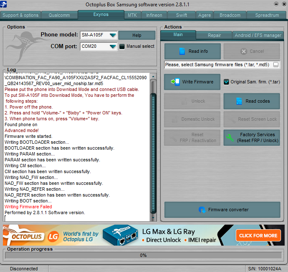Click the Octoplus LG advertisement banner
Viewport: 288px width, 272px height.
[144, 235]
